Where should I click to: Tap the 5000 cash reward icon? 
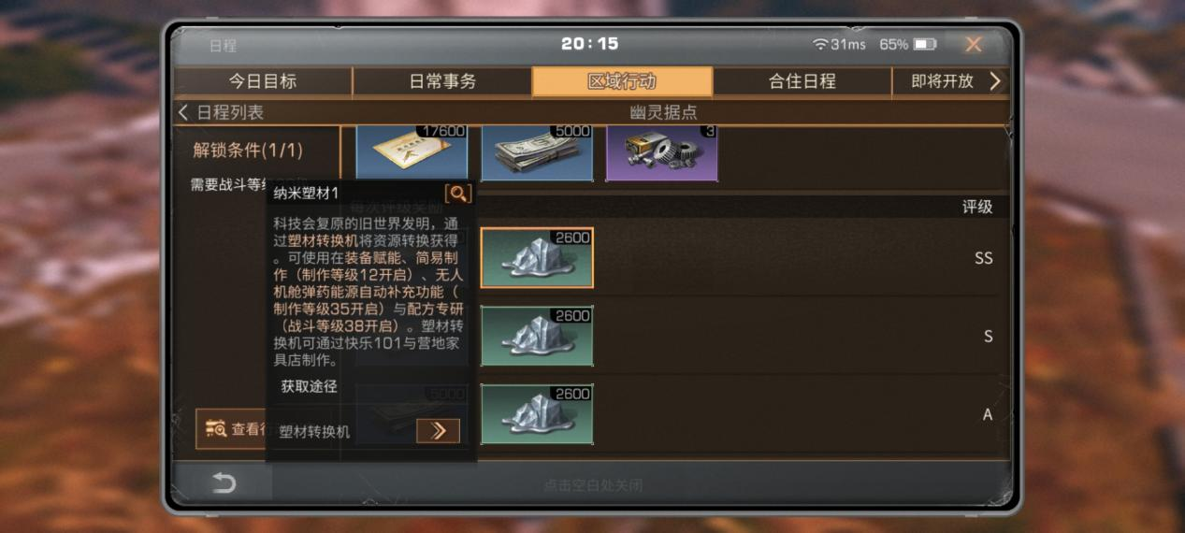[537, 152]
